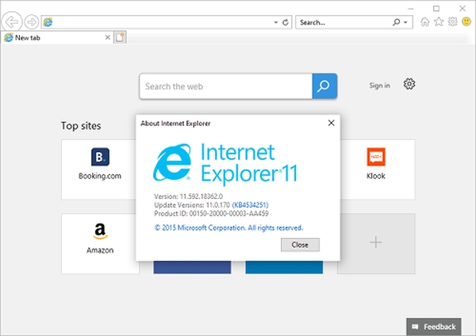Click the blue web search button
Image resolution: width=476 pixels, height=336 pixels.
(x=324, y=86)
